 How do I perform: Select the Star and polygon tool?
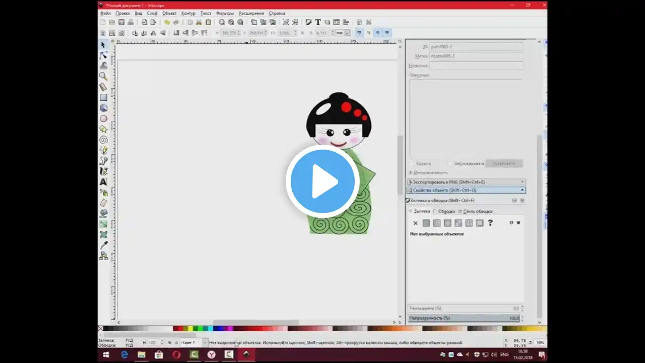coord(103,129)
